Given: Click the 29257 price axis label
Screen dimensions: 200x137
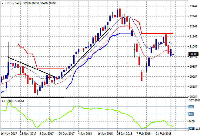Looking at the screenshot, I should click(x=193, y=76).
